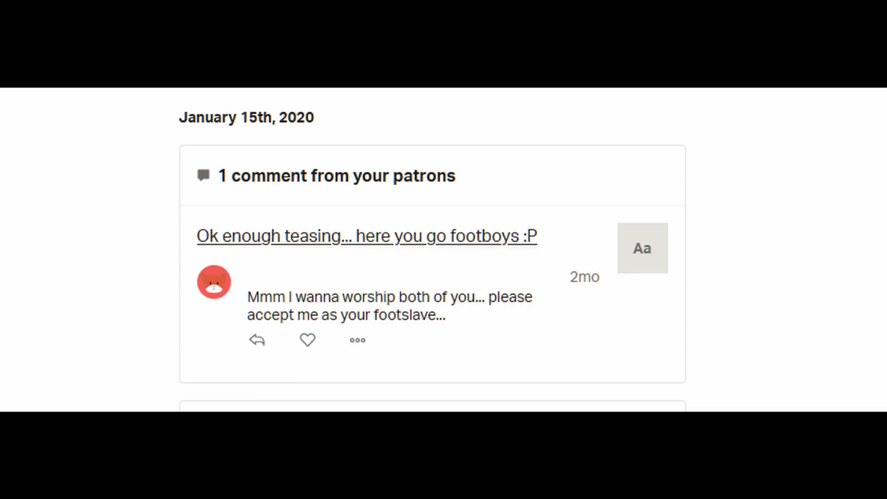887x499 pixels.
Task: Click the word "footslave..." in the comment
Action: click(409, 315)
